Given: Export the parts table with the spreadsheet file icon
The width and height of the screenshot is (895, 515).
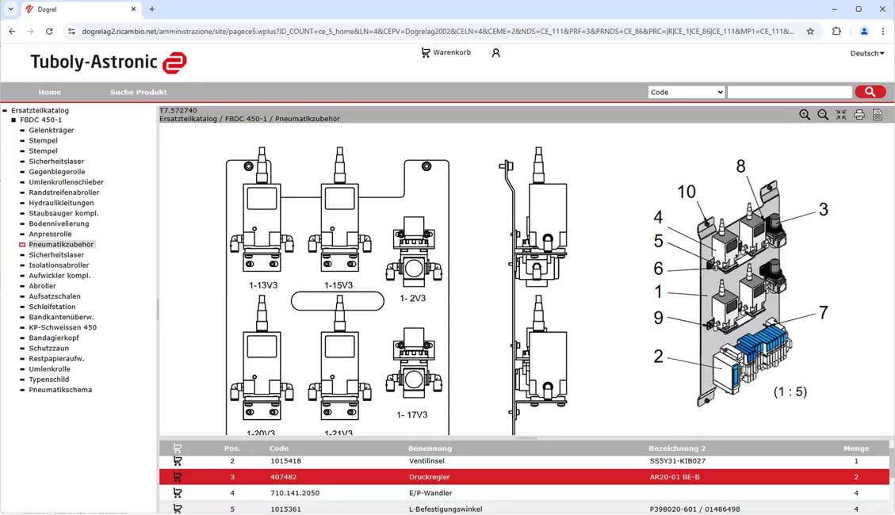Looking at the screenshot, I should coord(878,115).
